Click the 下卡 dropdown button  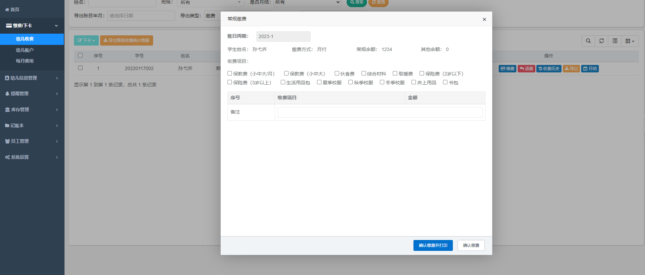click(86, 40)
